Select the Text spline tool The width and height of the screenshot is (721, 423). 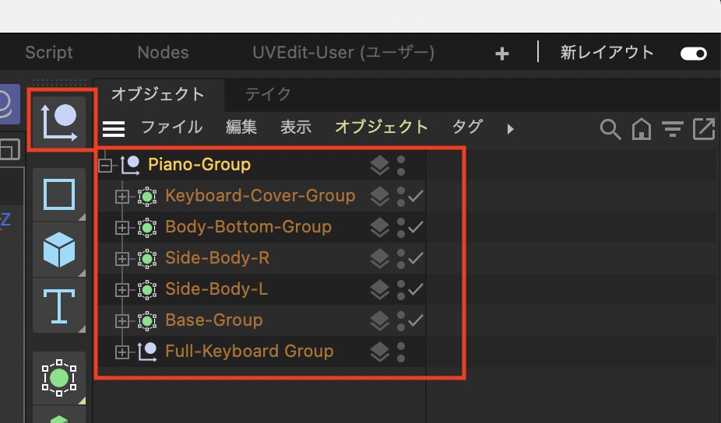pyautogui.click(x=59, y=306)
